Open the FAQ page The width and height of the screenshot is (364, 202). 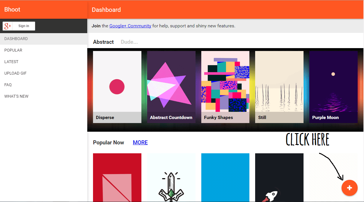[8, 85]
